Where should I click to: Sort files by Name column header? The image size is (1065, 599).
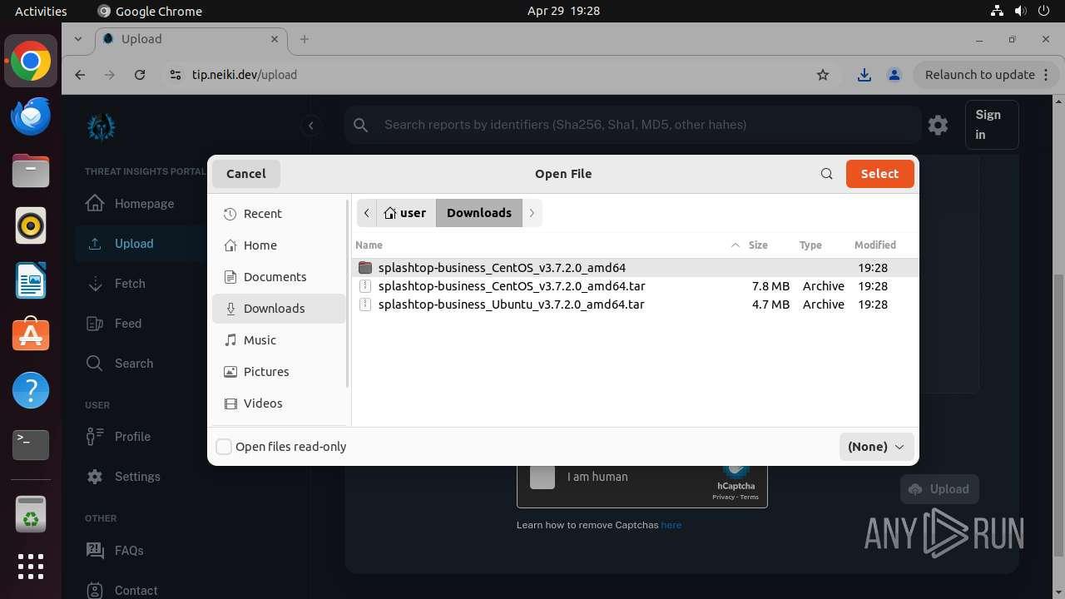click(x=547, y=245)
